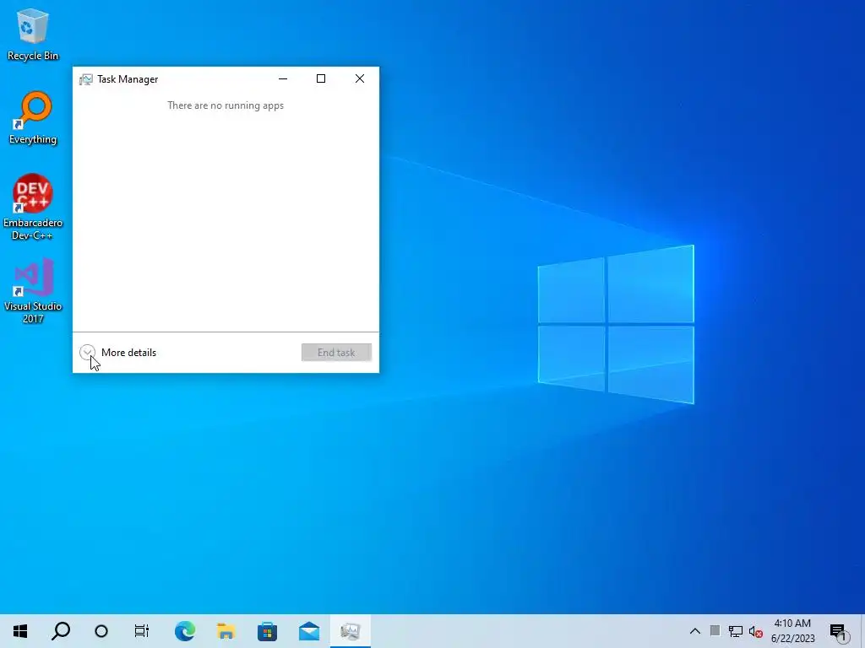Launch Microsoft Edge from taskbar
The image size is (865, 648).
pos(185,631)
